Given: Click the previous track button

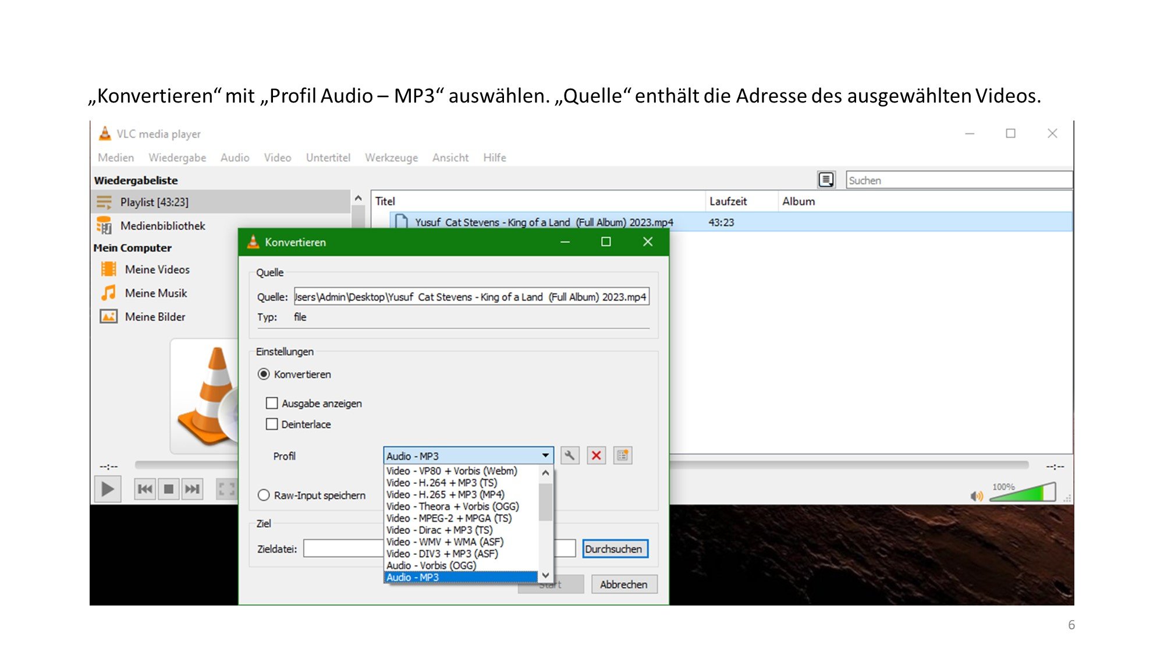Looking at the screenshot, I should (145, 489).
